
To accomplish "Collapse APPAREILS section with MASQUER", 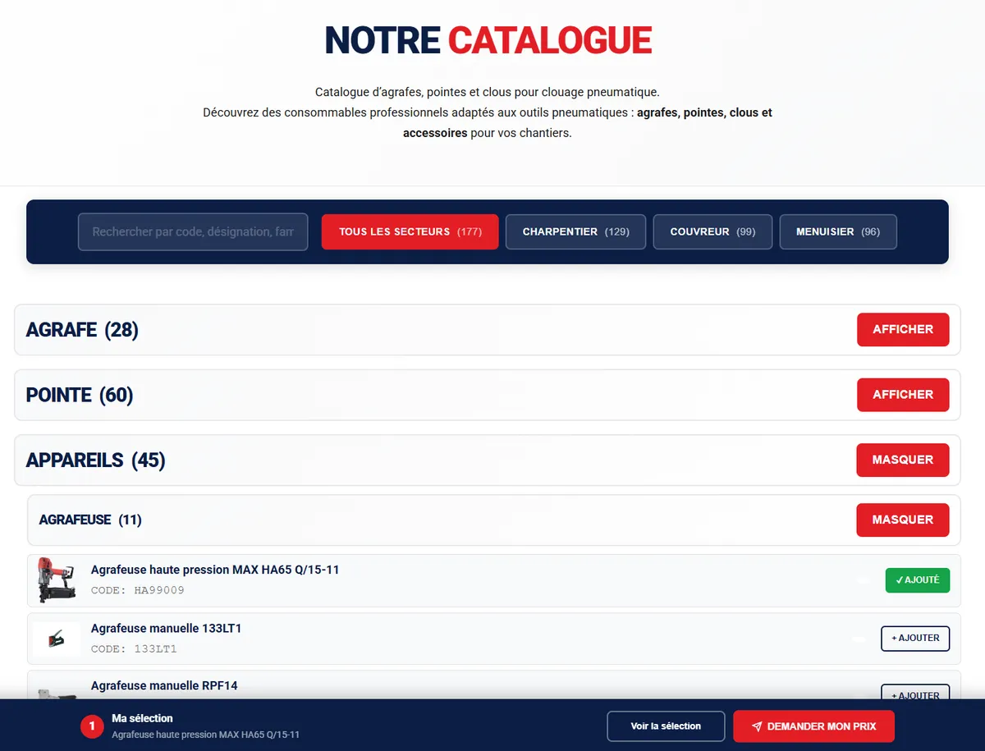I will click(x=903, y=460).
